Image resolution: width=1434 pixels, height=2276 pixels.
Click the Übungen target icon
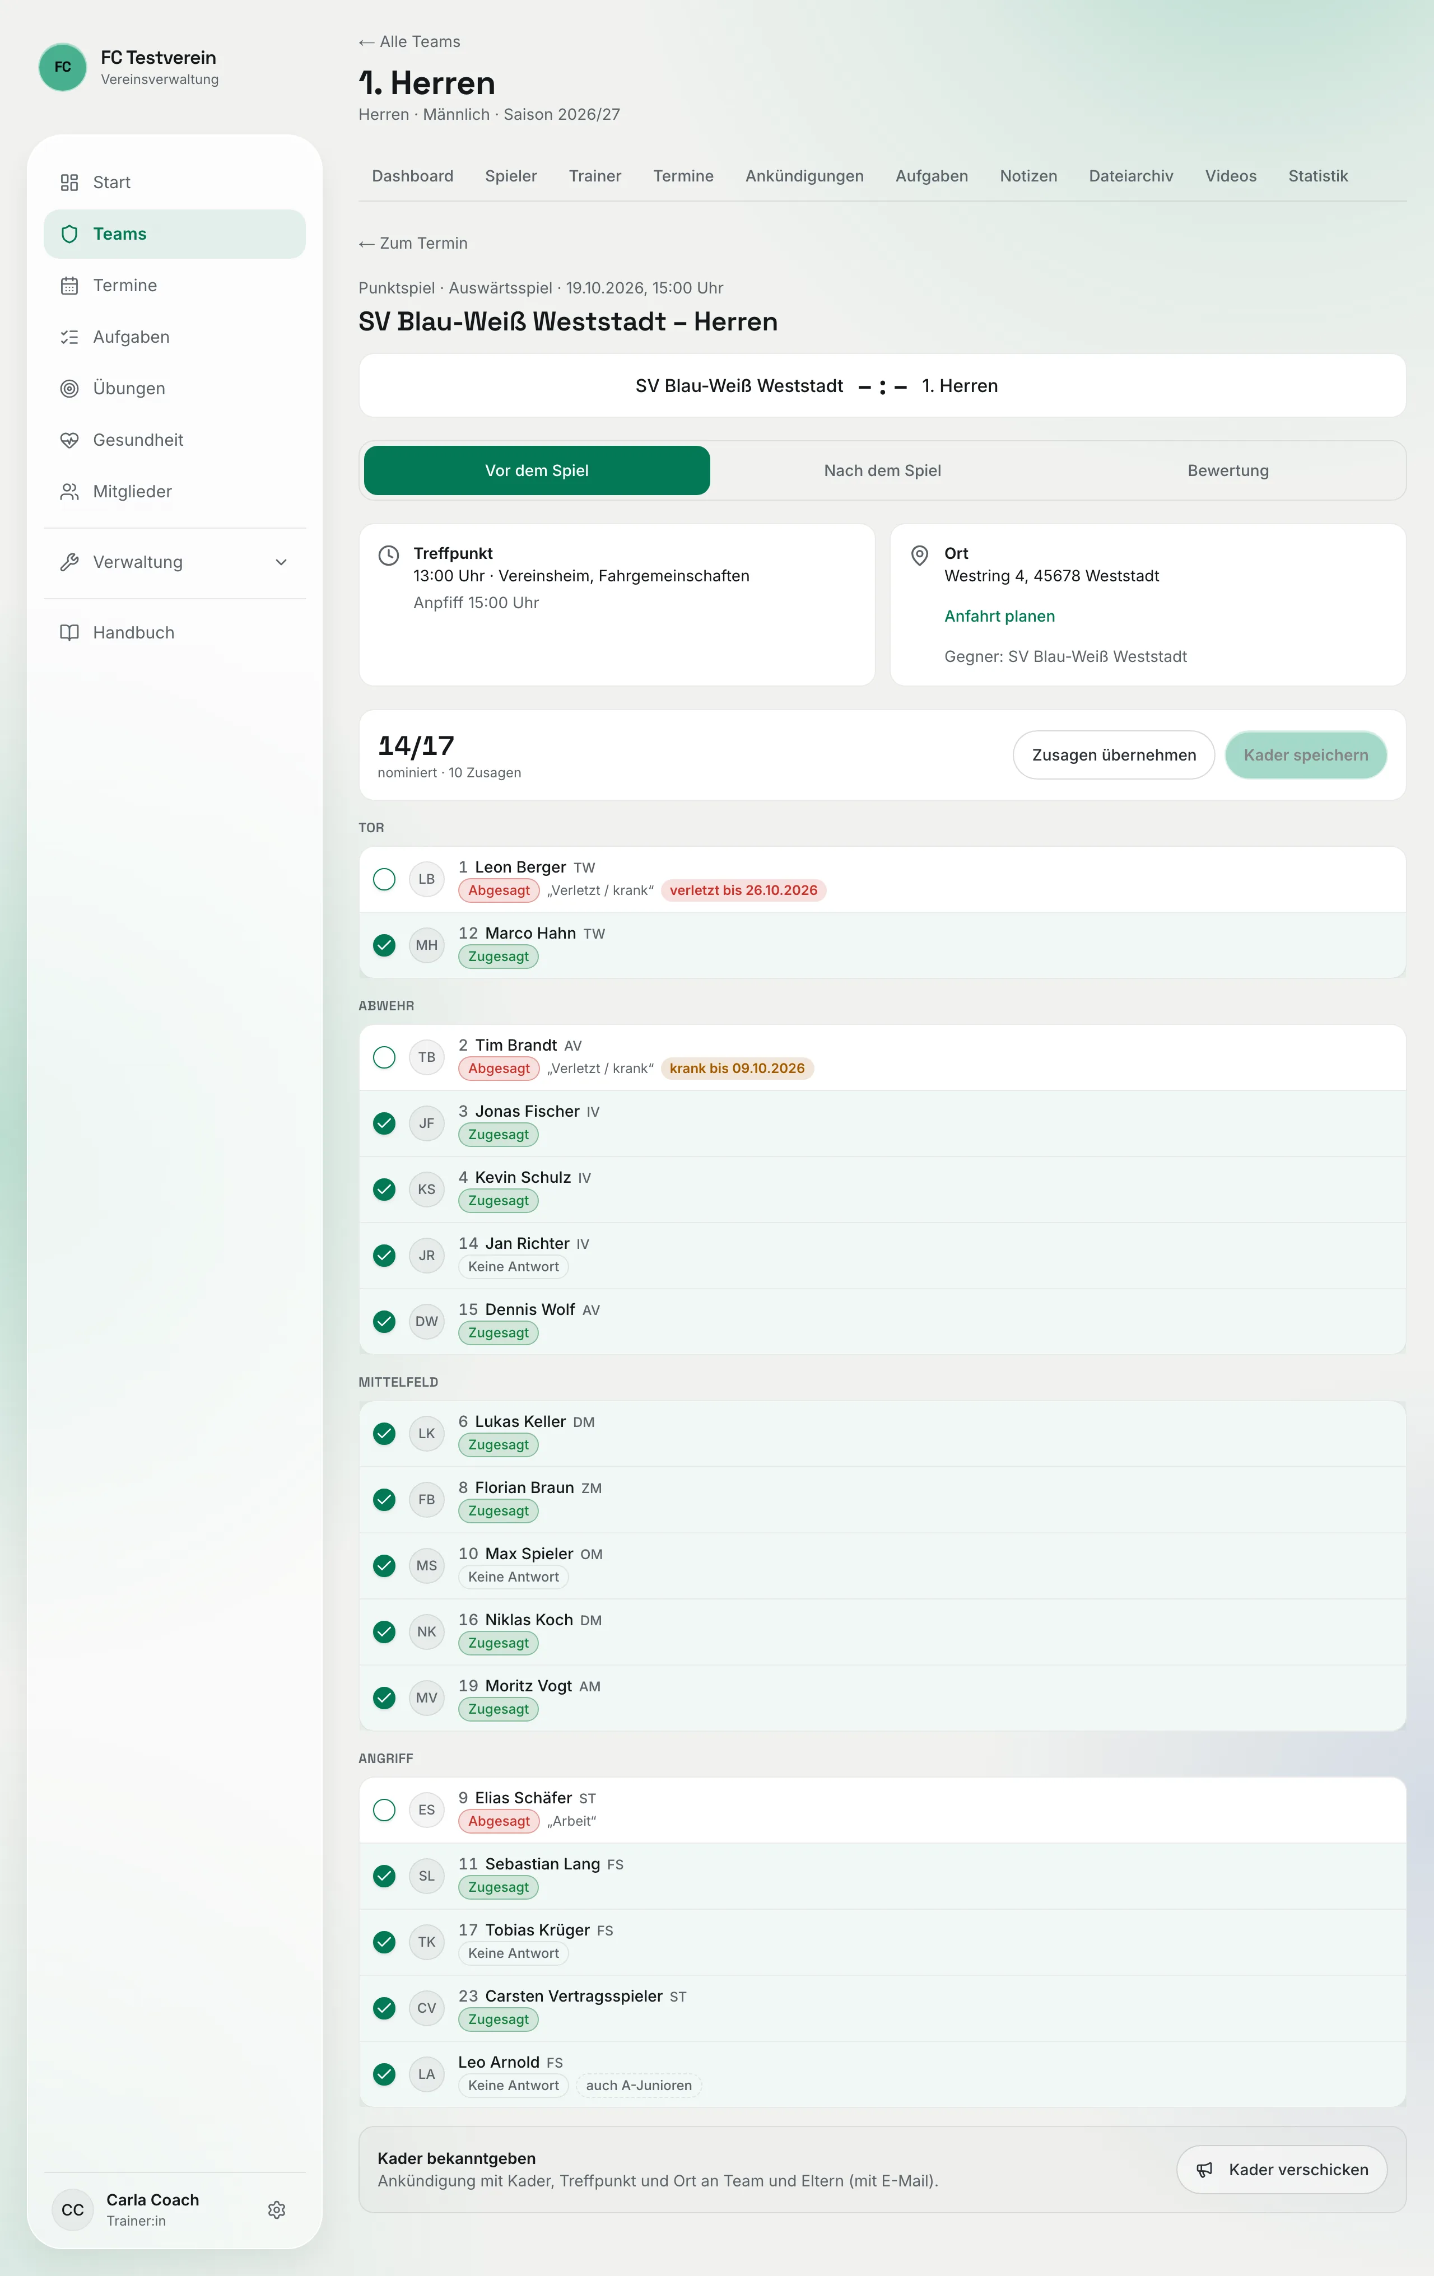pos(69,389)
